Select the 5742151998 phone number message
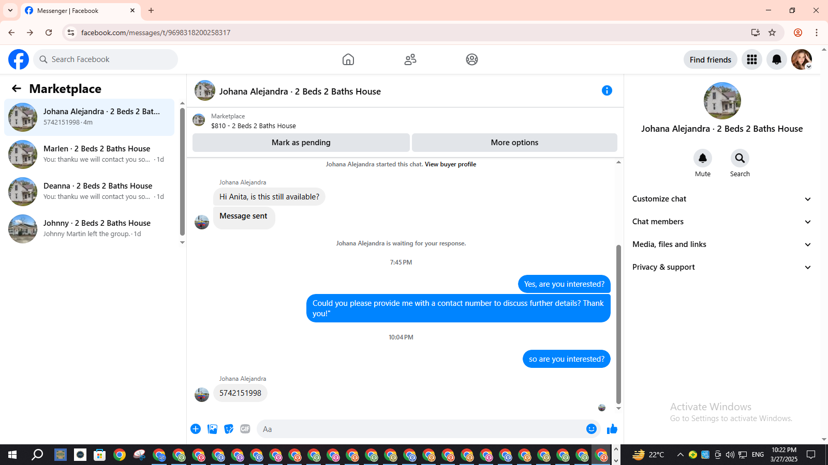 pyautogui.click(x=240, y=393)
